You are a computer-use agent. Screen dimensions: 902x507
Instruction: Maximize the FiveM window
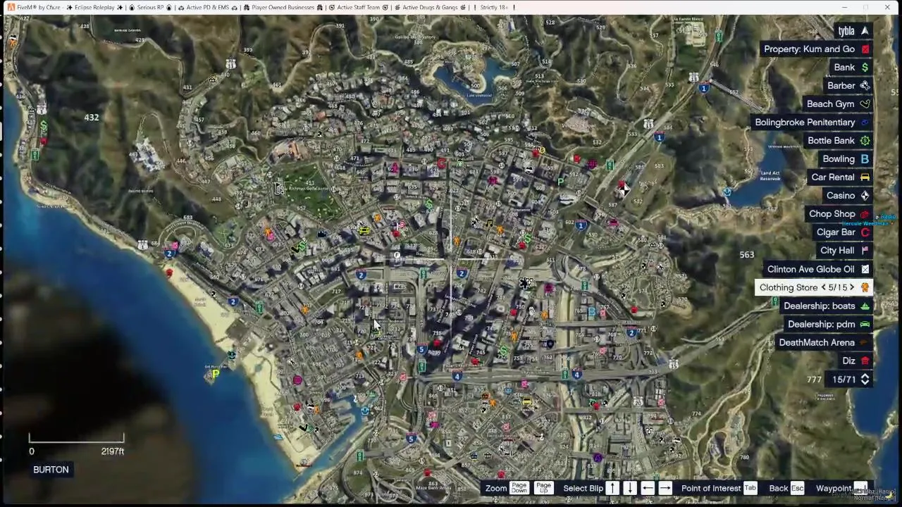(x=866, y=7)
